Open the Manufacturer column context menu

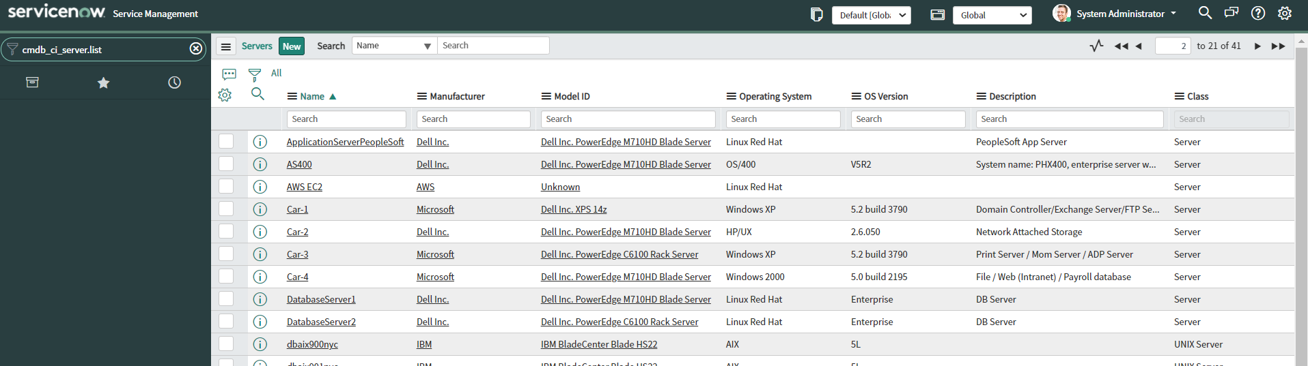pyautogui.click(x=422, y=96)
